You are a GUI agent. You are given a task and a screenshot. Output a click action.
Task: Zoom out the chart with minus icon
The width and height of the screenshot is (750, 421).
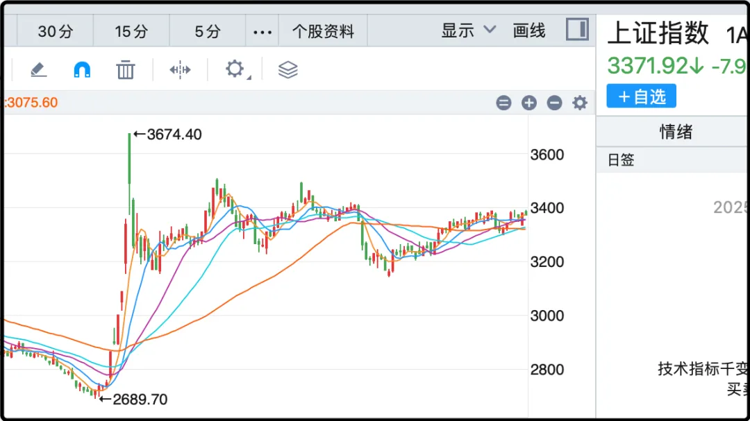tap(554, 103)
